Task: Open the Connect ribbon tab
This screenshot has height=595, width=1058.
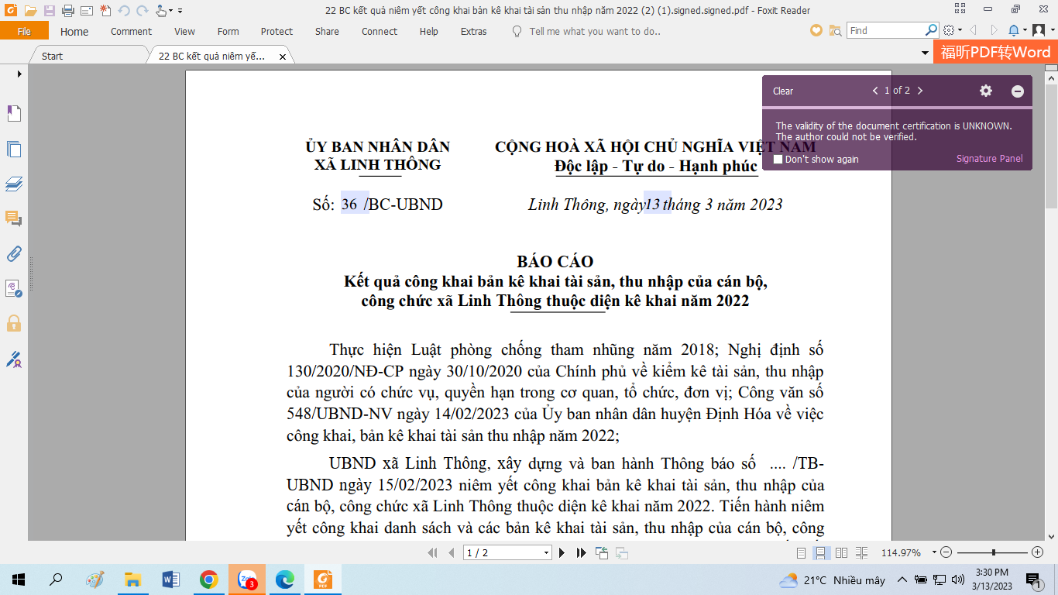Action: tap(380, 32)
